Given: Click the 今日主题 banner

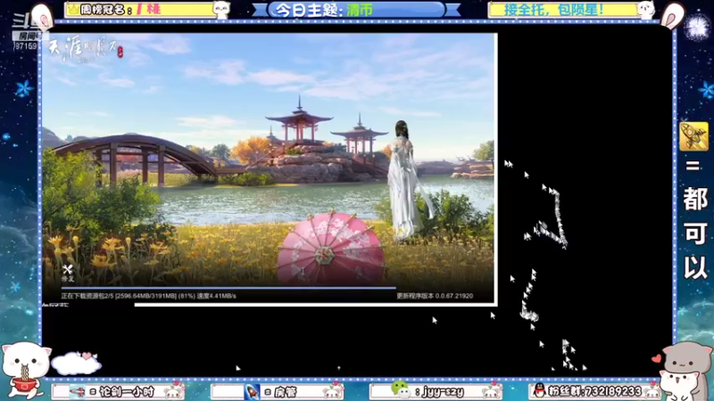Looking at the screenshot, I should point(355,10).
